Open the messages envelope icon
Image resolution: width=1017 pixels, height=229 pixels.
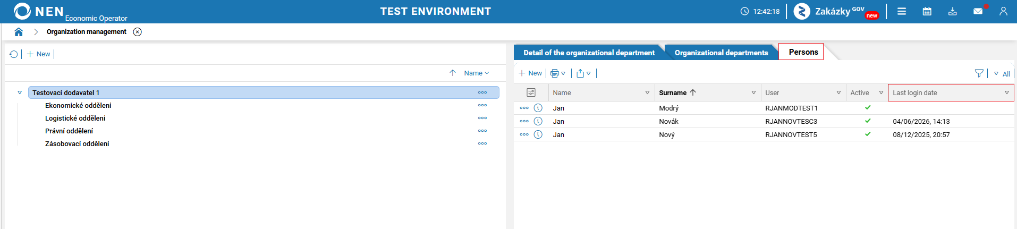click(978, 11)
